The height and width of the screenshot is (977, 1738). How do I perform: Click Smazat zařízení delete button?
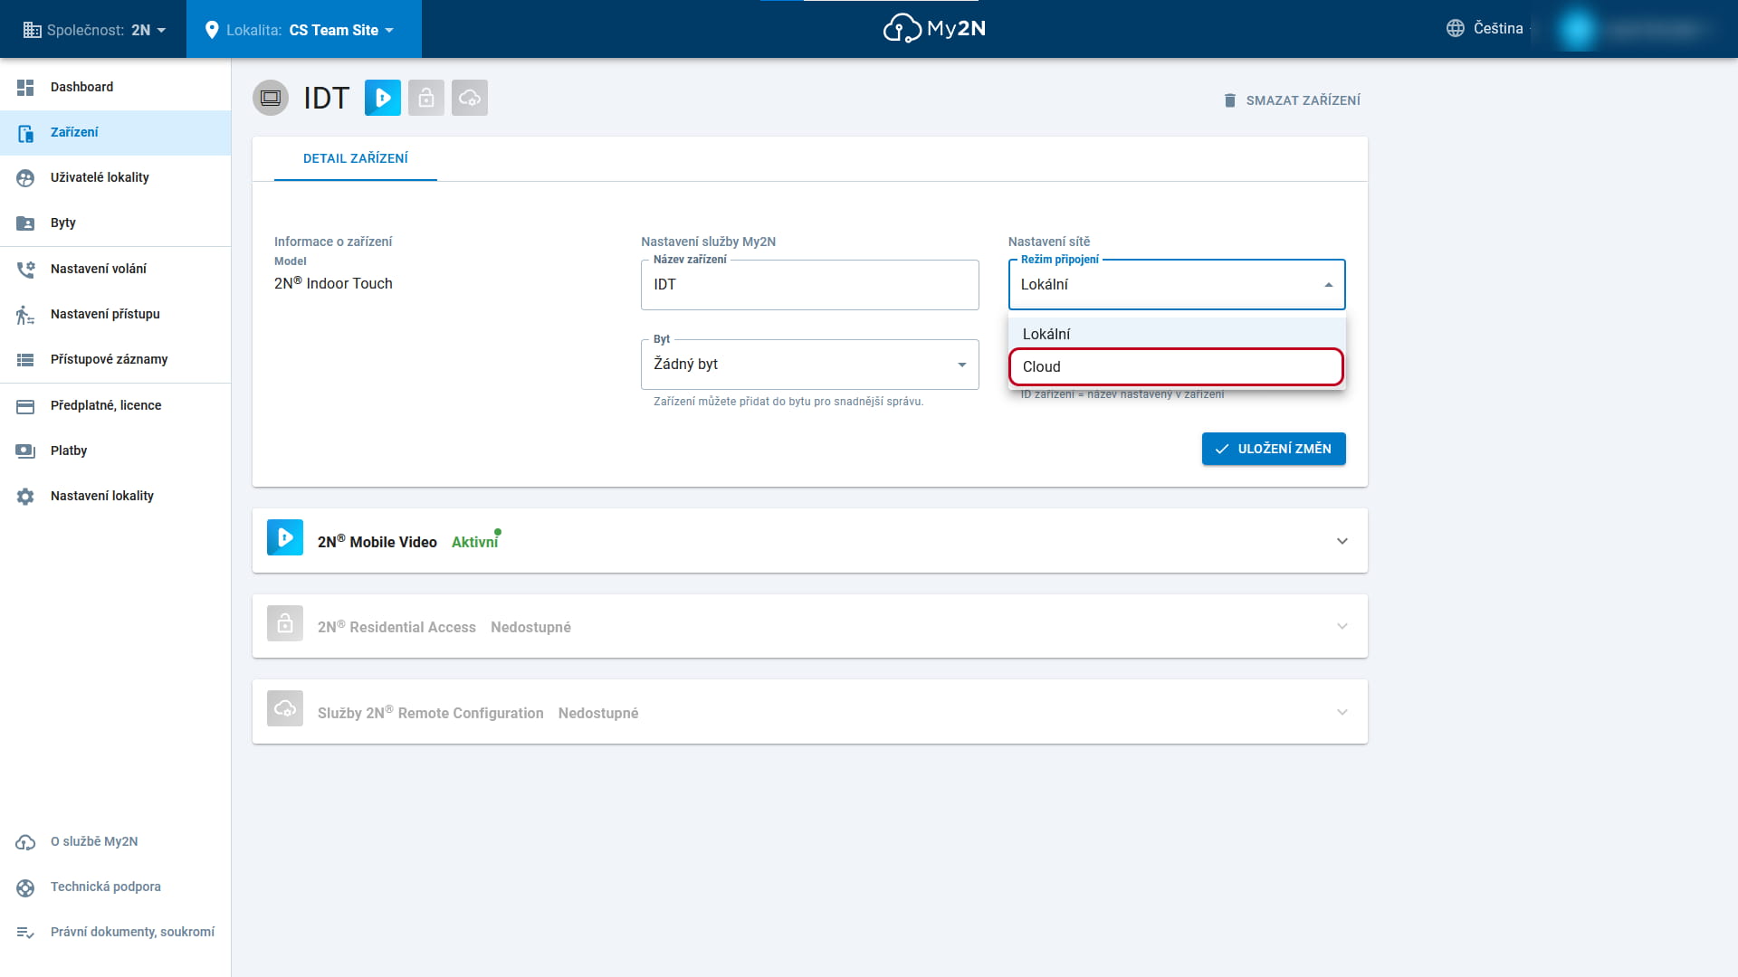(x=1292, y=100)
